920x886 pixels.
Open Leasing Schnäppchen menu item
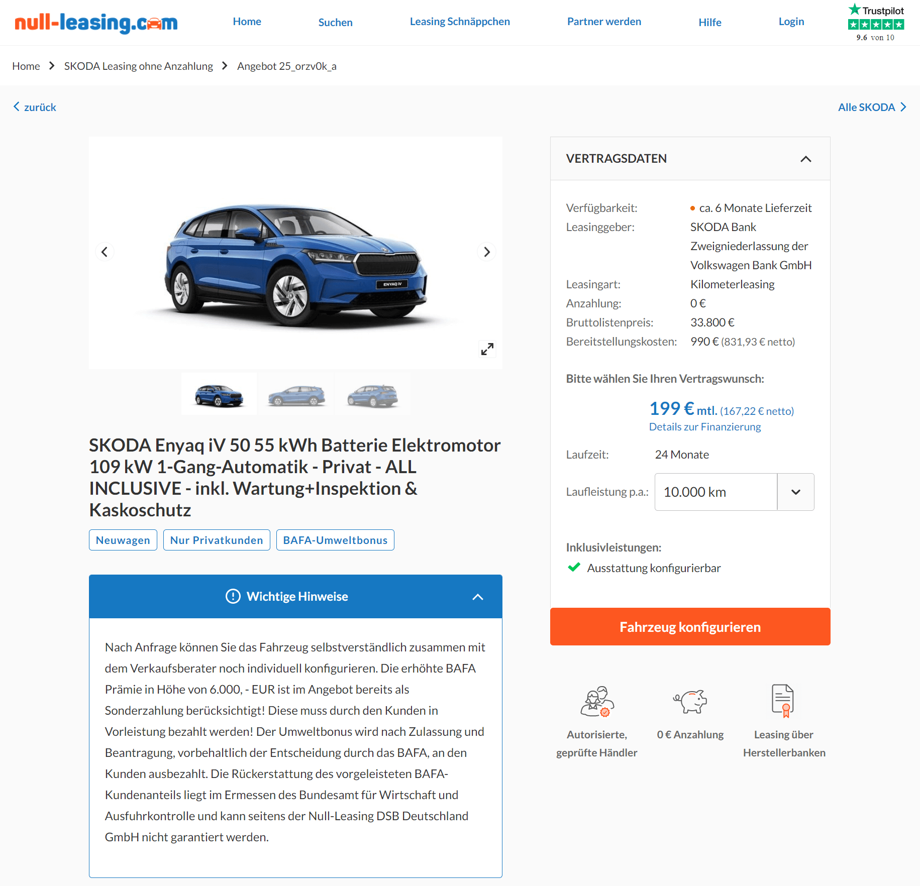[460, 22]
